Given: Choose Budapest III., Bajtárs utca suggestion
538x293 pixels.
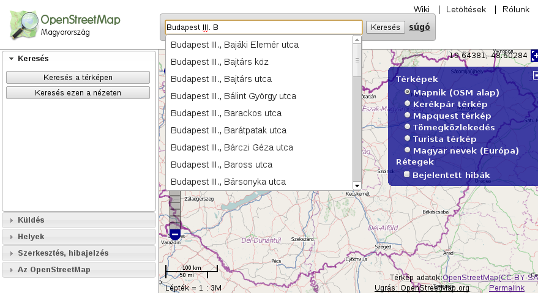Looking at the screenshot, I should pyautogui.click(x=259, y=79).
